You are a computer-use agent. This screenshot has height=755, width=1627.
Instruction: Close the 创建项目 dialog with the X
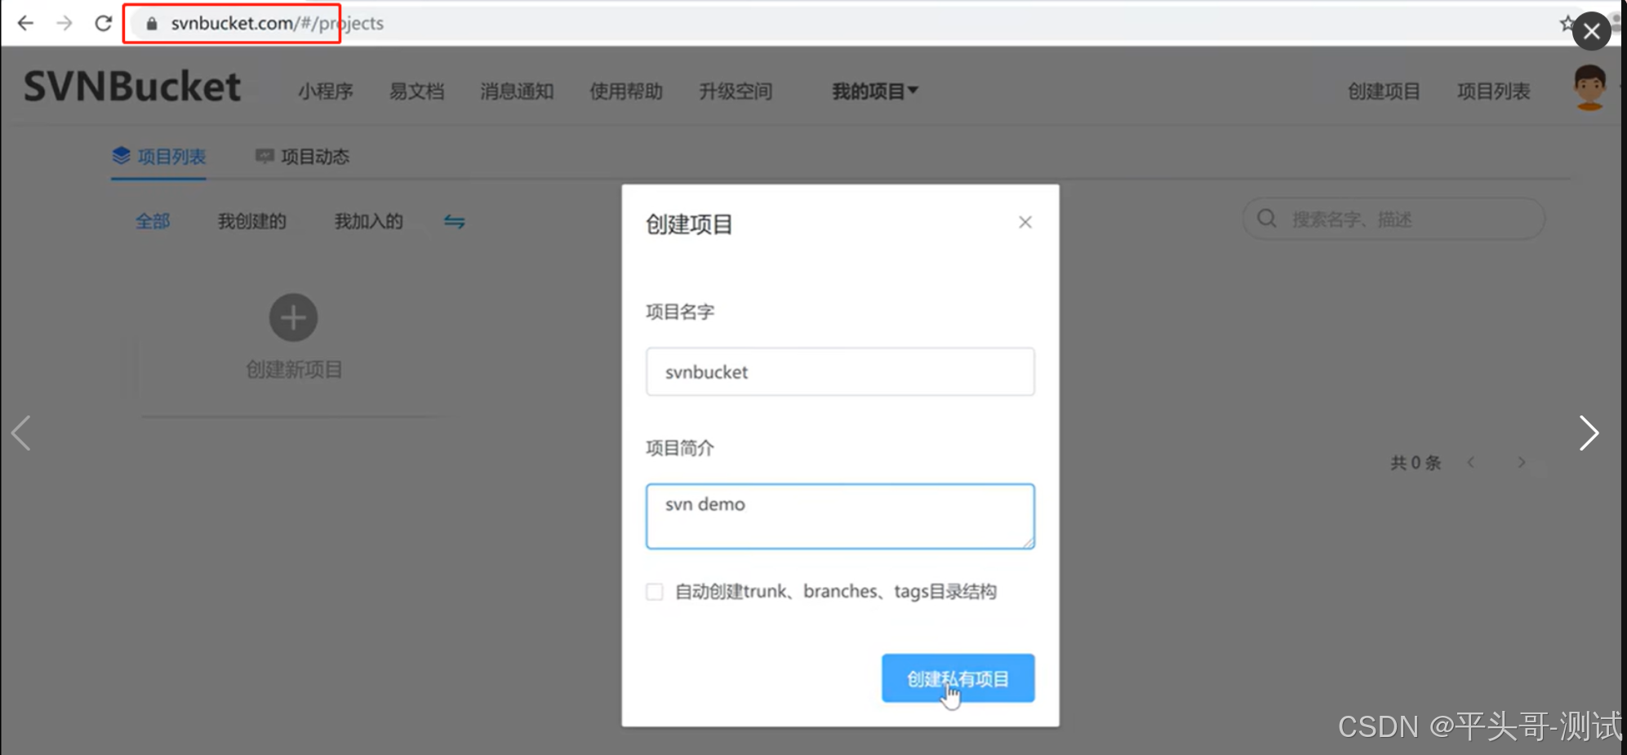point(1025,222)
